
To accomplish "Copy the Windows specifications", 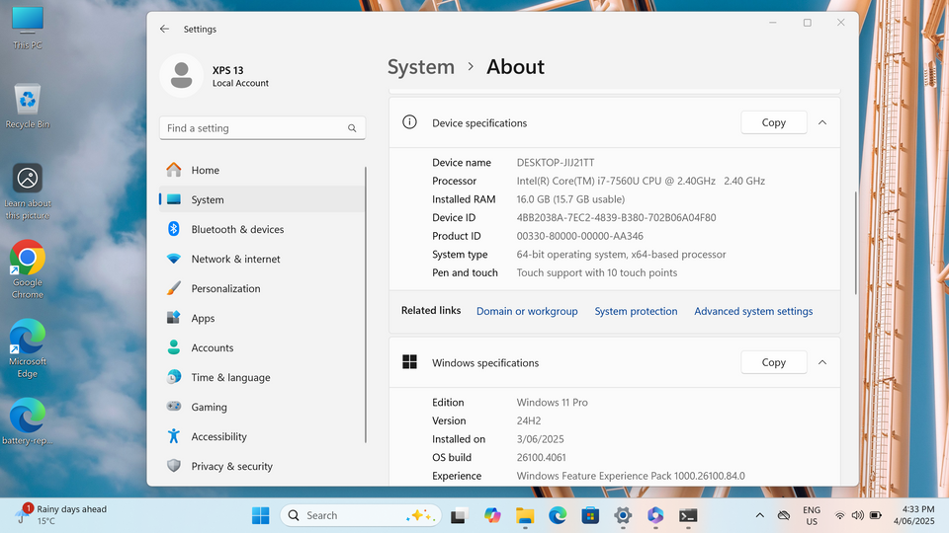I will click(773, 362).
